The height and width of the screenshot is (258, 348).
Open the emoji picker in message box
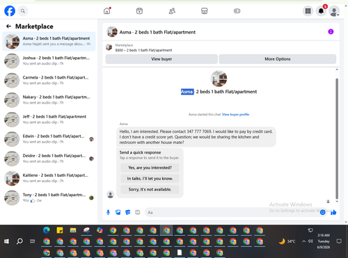(x=322, y=212)
